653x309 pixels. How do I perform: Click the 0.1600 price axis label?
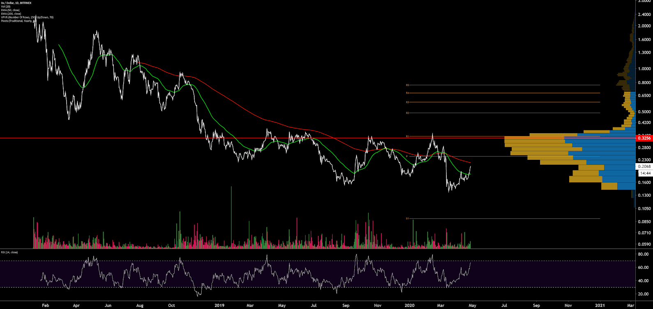click(x=644, y=182)
